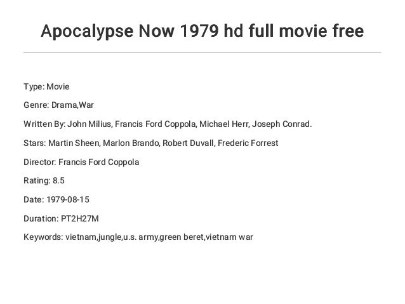Select Frederic Forrest in the Stars line
Image resolution: width=405 pixels, height=304 pixels.
click(248, 143)
